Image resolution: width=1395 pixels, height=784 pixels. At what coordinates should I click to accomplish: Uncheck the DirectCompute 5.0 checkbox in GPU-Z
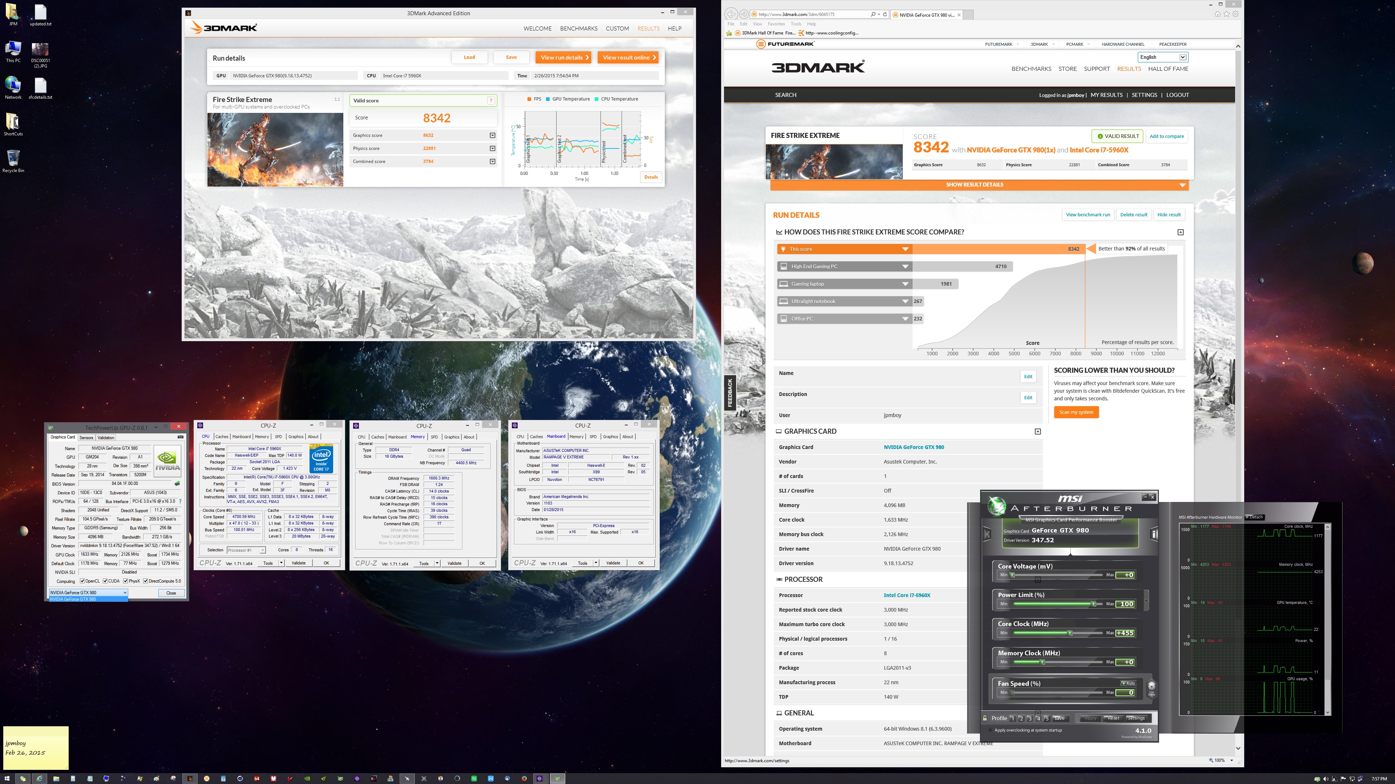coord(146,581)
